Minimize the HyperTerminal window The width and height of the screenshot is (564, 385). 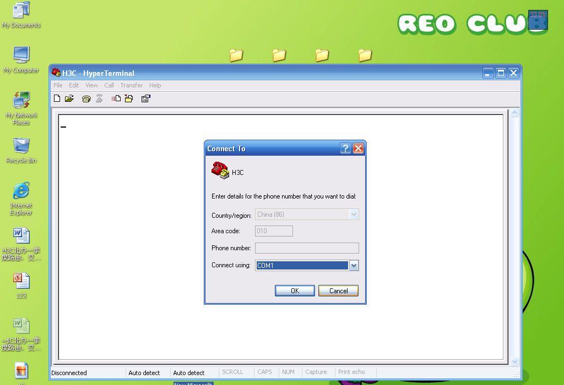[x=487, y=73]
